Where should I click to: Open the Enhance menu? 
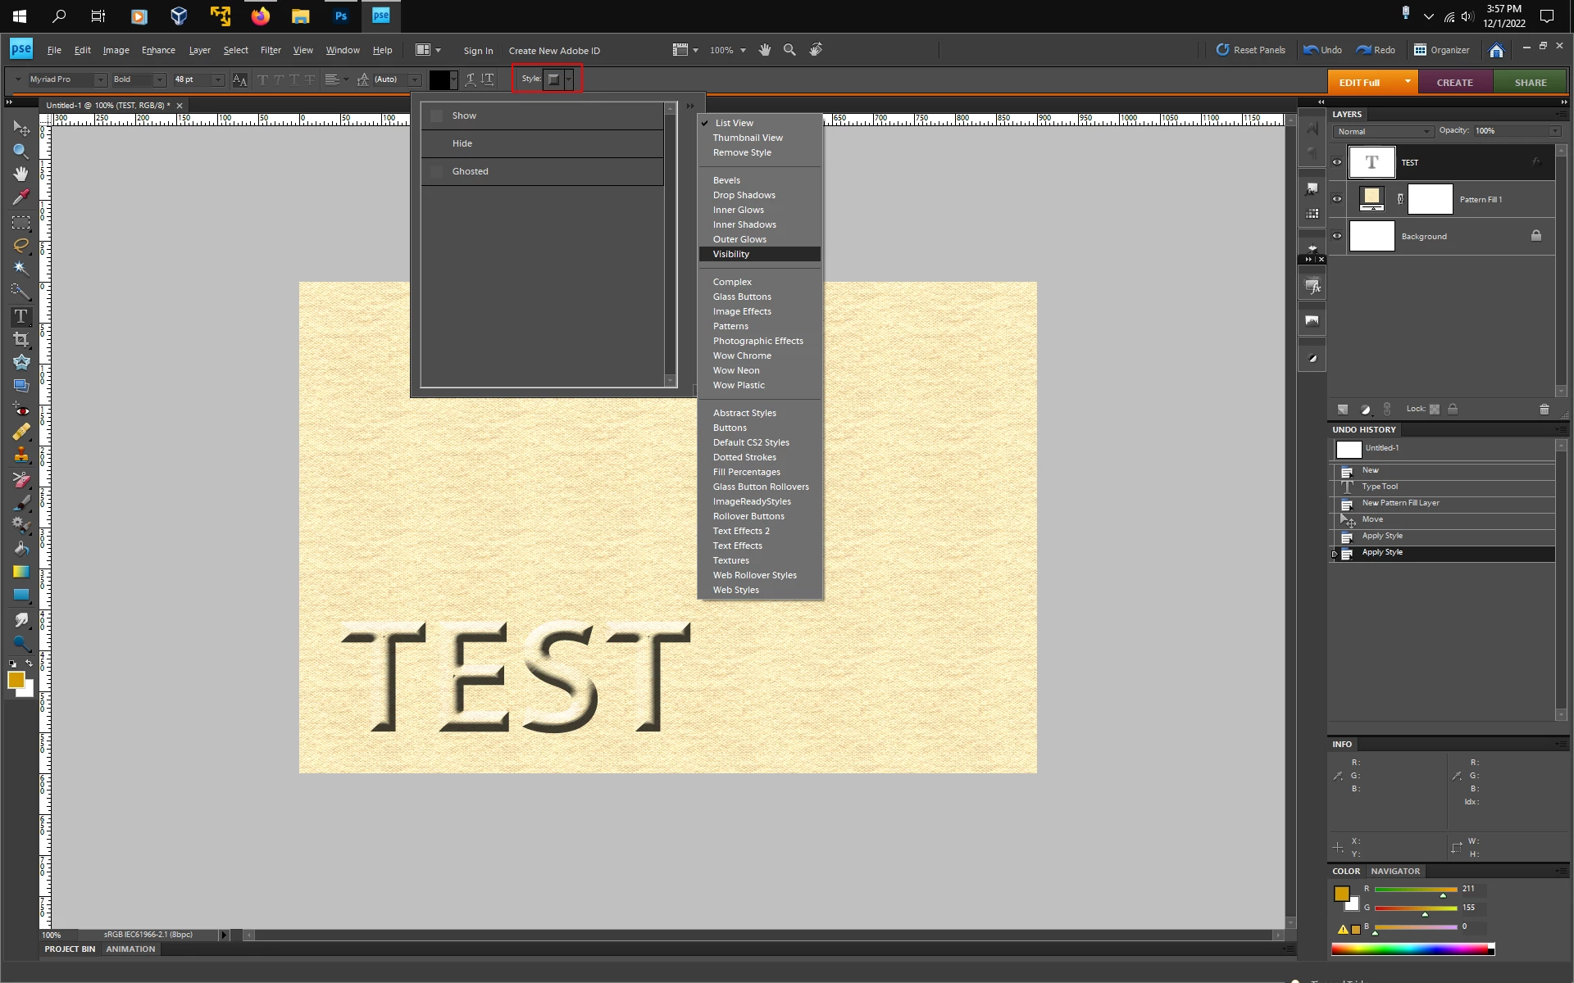point(158,50)
